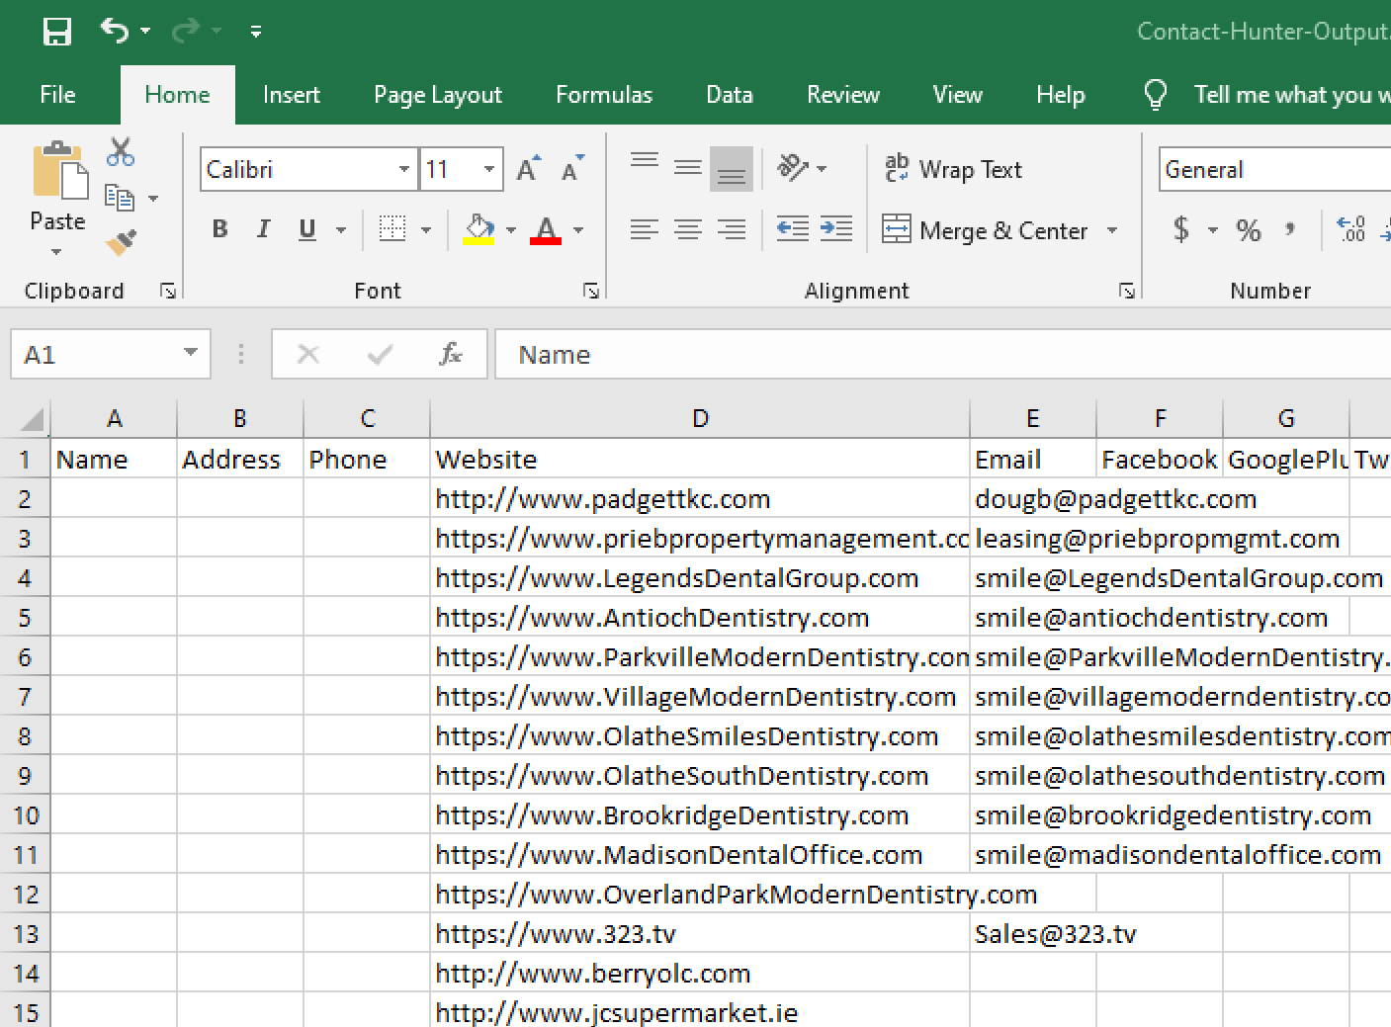
Task: Toggle Bold formatting
Action: coord(219,229)
